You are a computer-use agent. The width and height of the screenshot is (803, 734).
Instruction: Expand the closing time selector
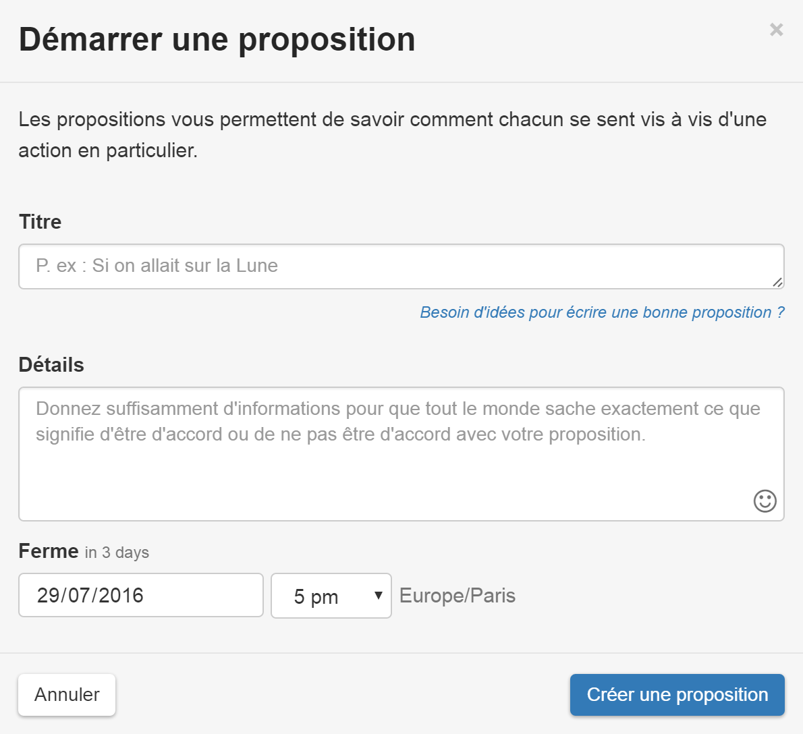[x=331, y=595]
